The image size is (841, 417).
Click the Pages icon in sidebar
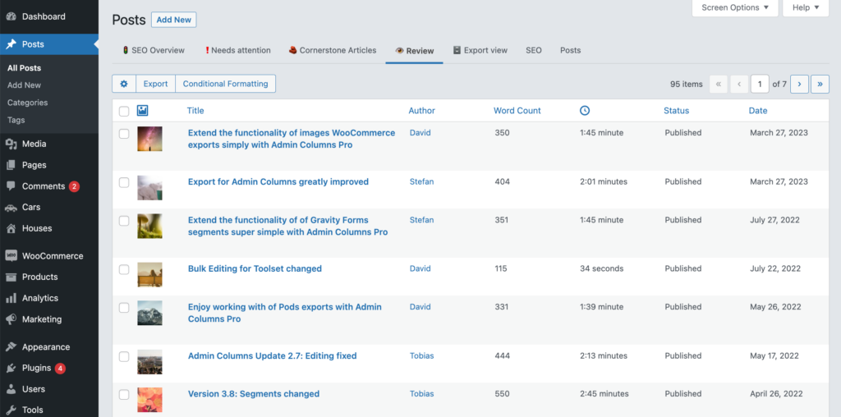11,165
